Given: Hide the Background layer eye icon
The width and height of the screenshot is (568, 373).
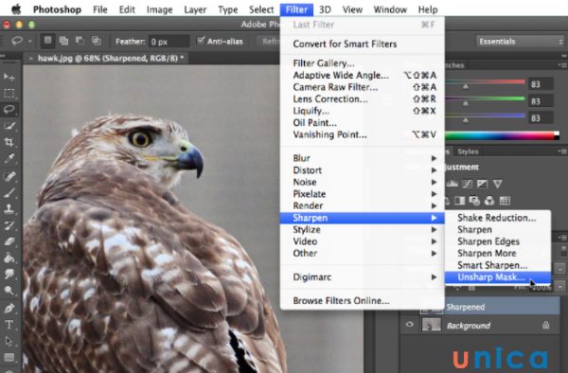Looking at the screenshot, I should (x=410, y=325).
